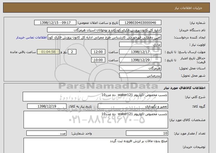Click the label تاریخ و ساعت اعلان عمومی
The image size is (216, 153).
pyautogui.click(x=98, y=23)
